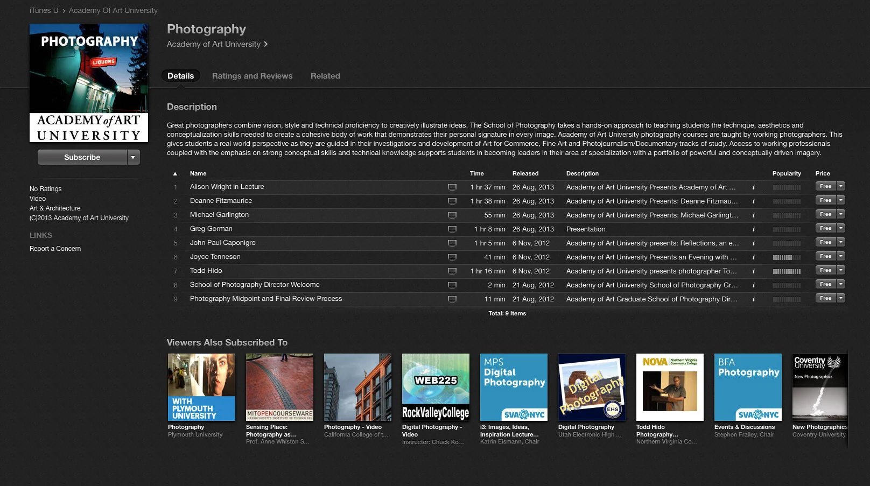Click the info icon for Deanne Fitzmaurice
Image resolution: width=870 pixels, height=486 pixels.
754,201
